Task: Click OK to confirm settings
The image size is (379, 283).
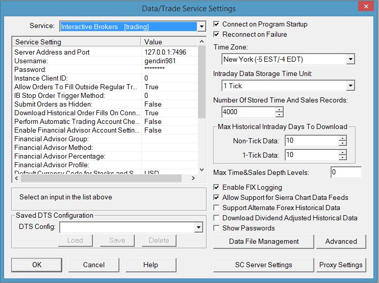Action: [x=37, y=265]
